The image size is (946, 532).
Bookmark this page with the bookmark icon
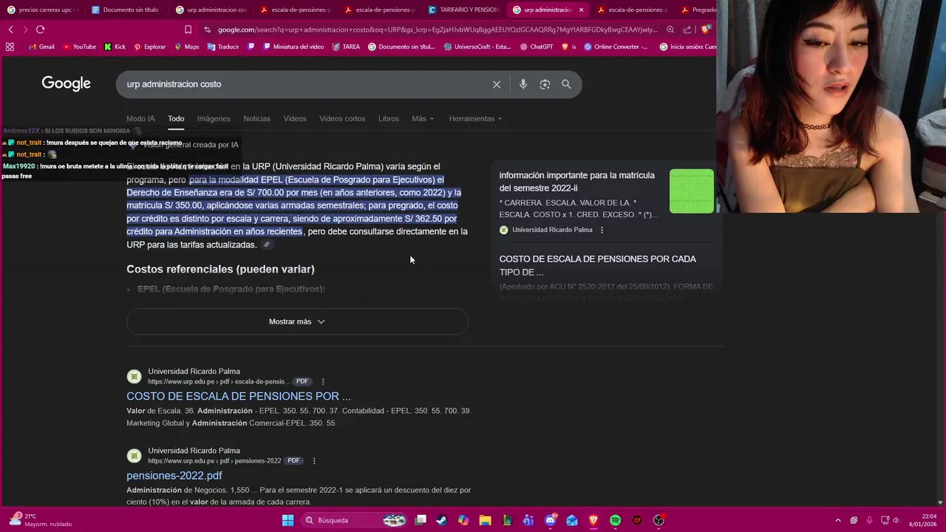(x=188, y=30)
